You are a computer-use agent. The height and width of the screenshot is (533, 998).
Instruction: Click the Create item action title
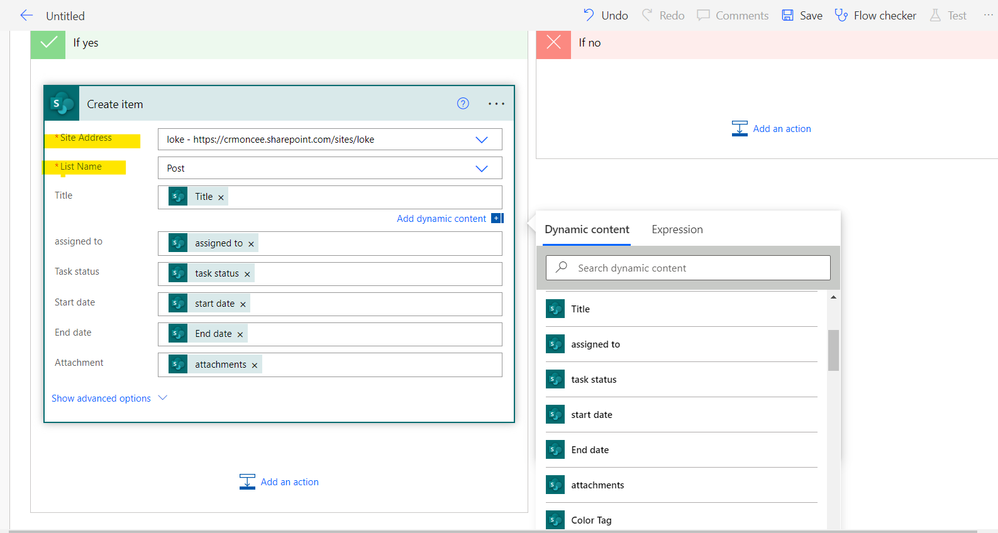(115, 104)
